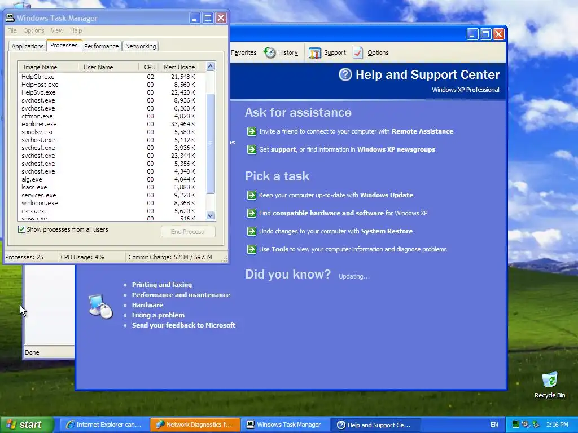Click Windows Task Manager taskbar button
Viewport: 578px width, 433px height.
point(286,425)
